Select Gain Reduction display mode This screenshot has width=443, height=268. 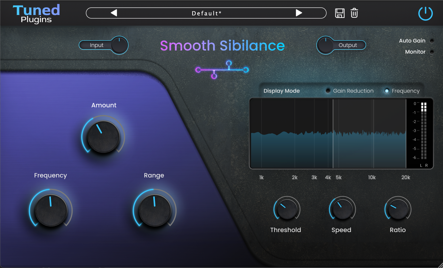pyautogui.click(x=328, y=90)
